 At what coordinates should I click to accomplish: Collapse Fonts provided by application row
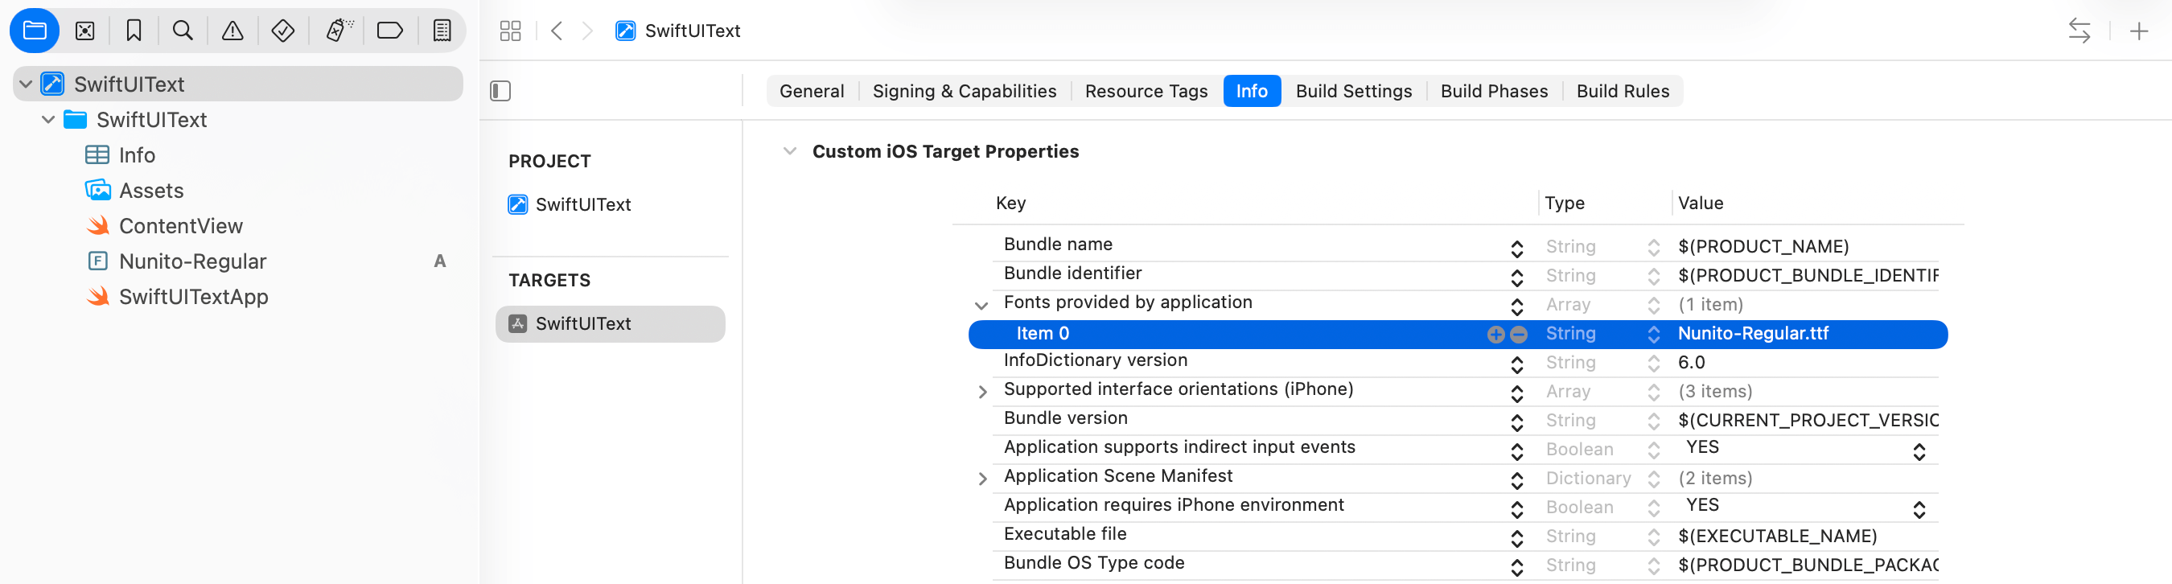(x=981, y=305)
